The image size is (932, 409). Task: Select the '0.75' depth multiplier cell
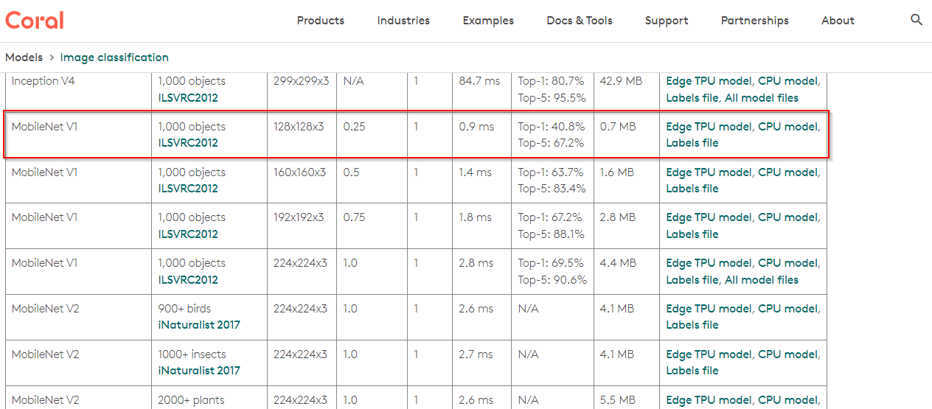(x=355, y=217)
